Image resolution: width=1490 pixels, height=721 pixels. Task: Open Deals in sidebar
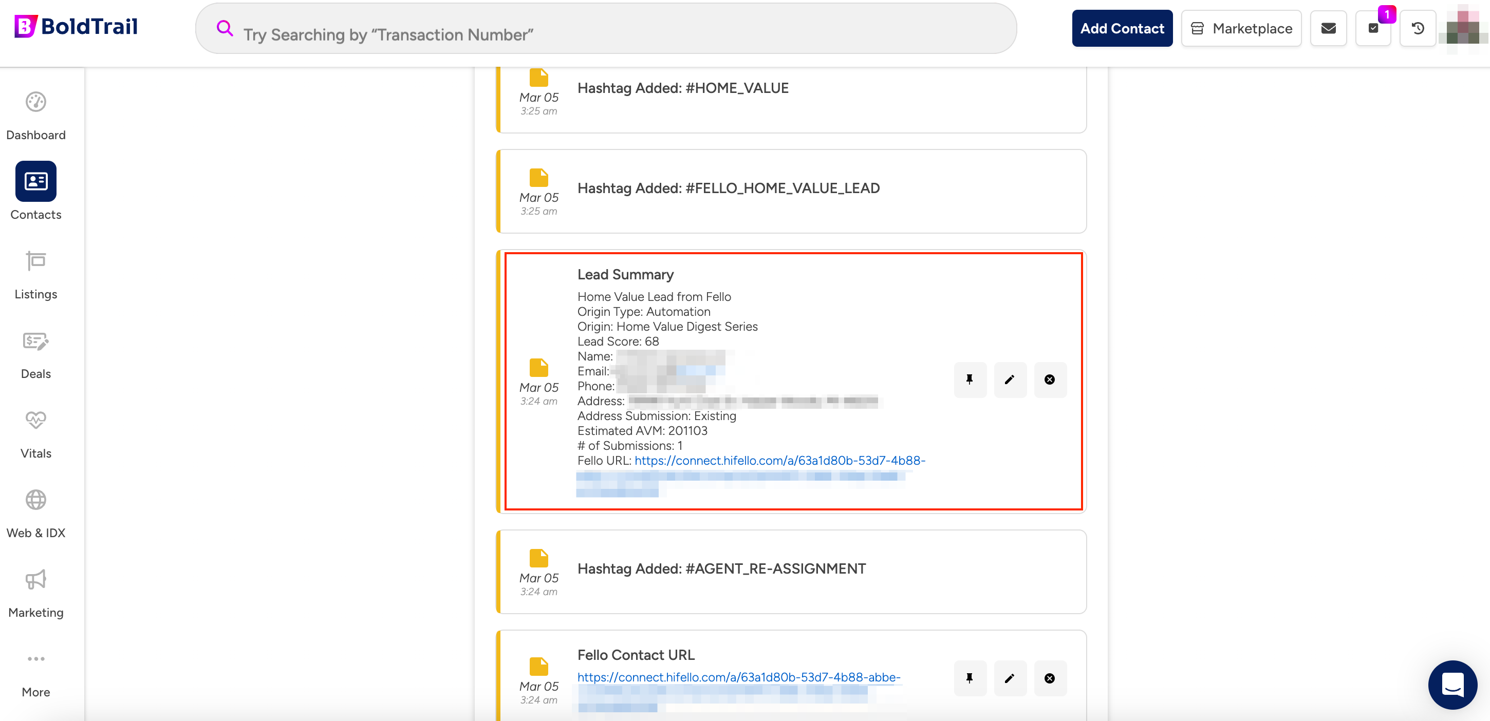pos(36,355)
